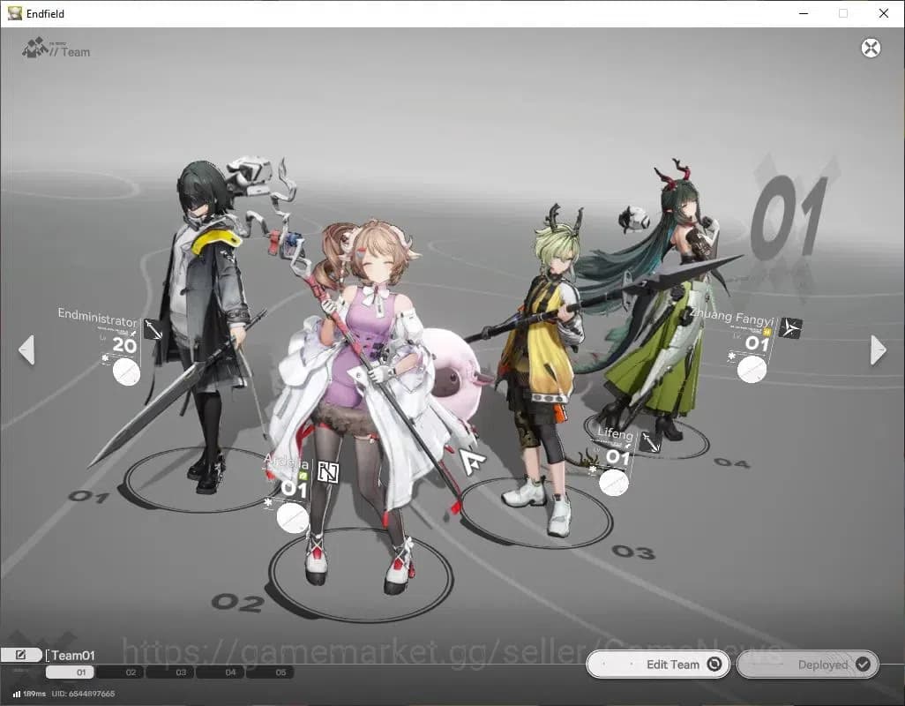The height and width of the screenshot is (706, 905).
Task: Click the round slot under Ardelia's level
Action: pos(292,517)
